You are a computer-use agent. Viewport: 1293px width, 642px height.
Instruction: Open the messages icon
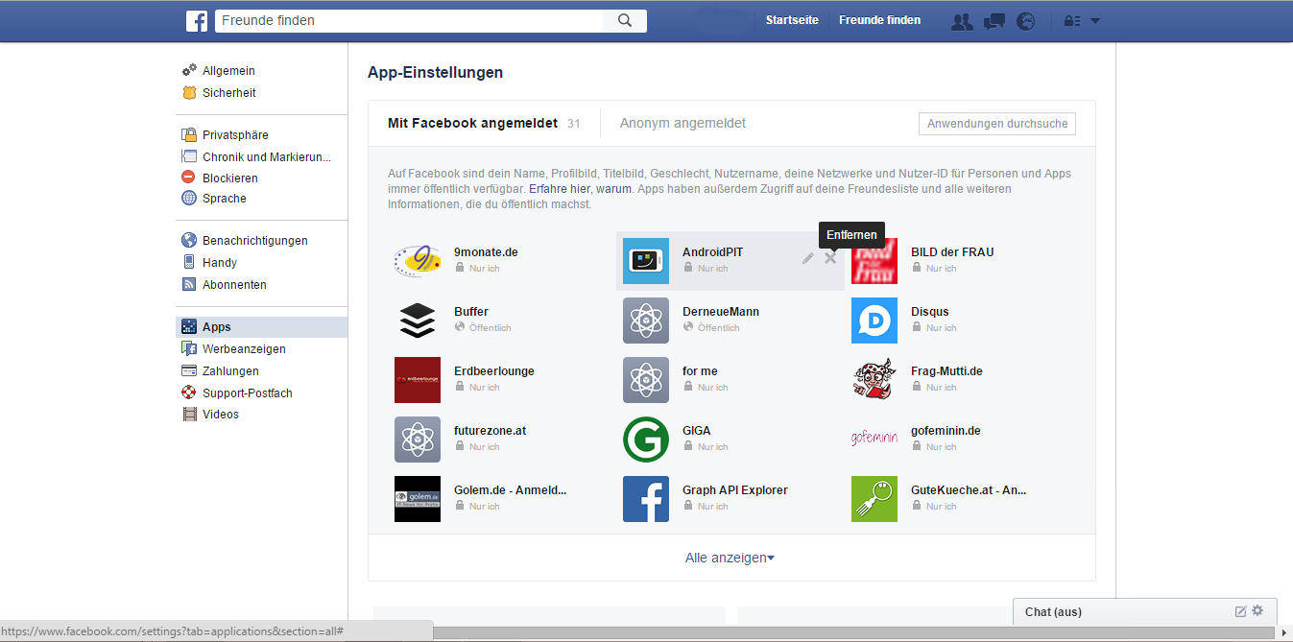point(994,21)
